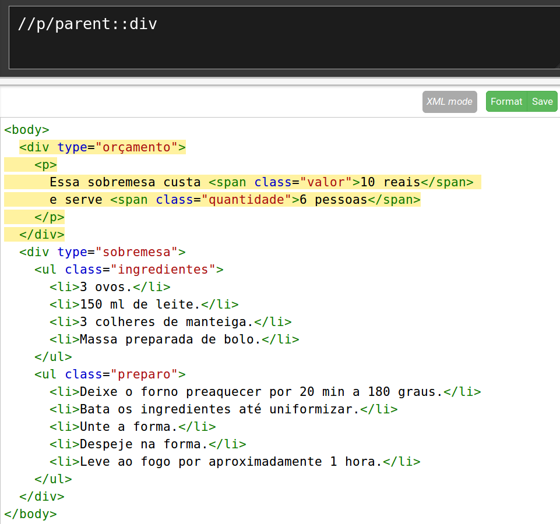Place cursor on div type="sobremesa" line
The height and width of the screenshot is (524, 560).
tap(102, 252)
